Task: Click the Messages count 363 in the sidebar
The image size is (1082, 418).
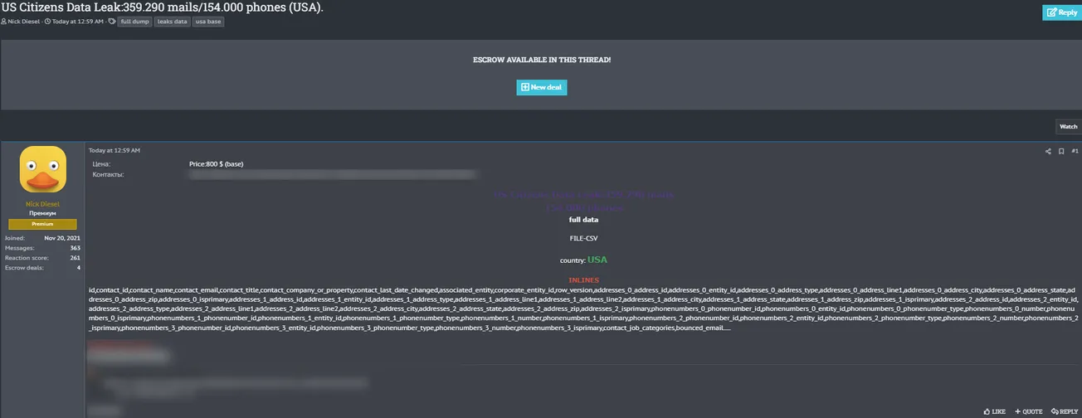Action: (75, 248)
